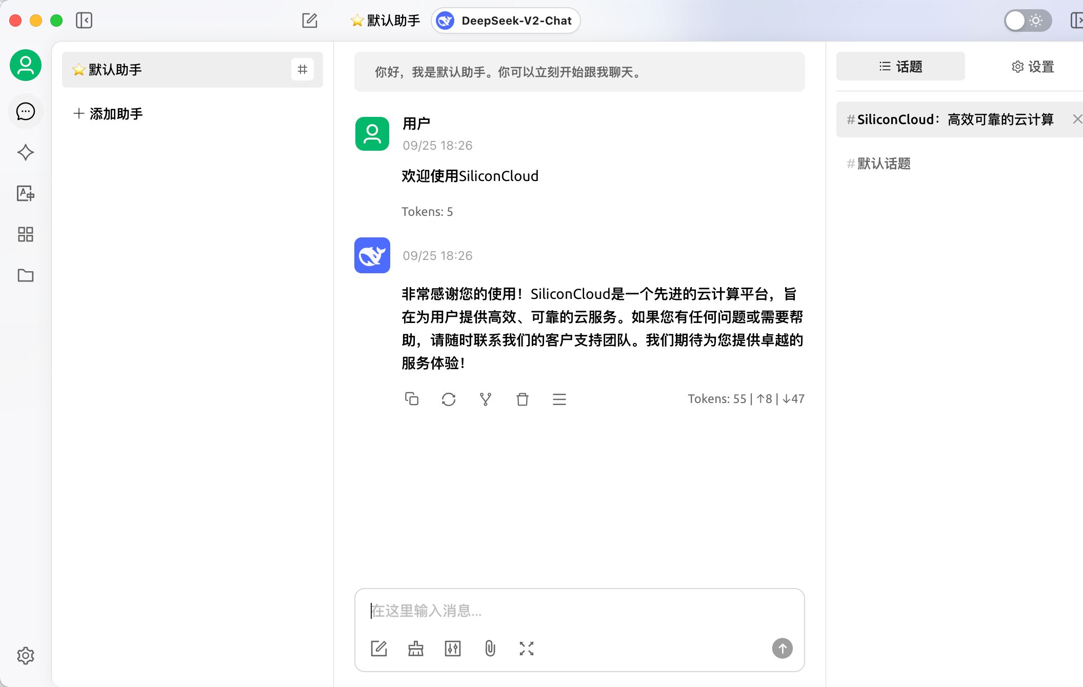Attach a file with the paperclip icon
The width and height of the screenshot is (1083, 687).
(x=490, y=648)
